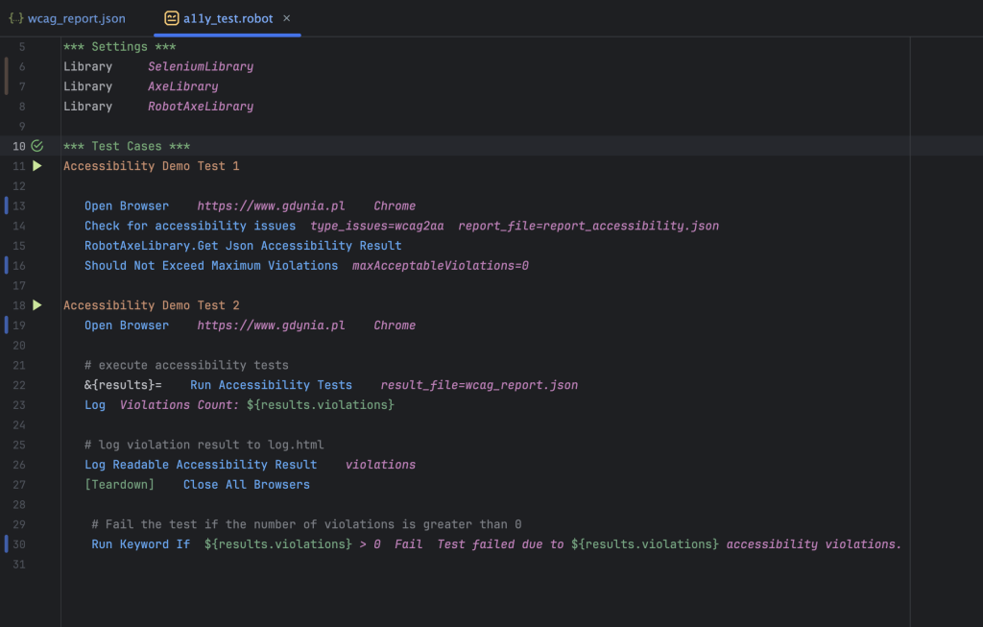Click the &{results}= variable assignment
The width and height of the screenshot is (983, 627).
pos(123,385)
